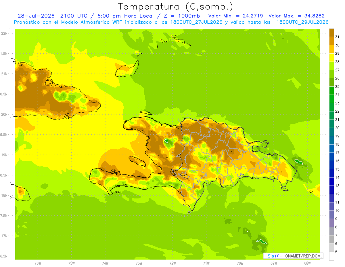Pick the green legend swatch between 26 and 27
The width and height of the screenshot is (345, 267).
pos(331,74)
